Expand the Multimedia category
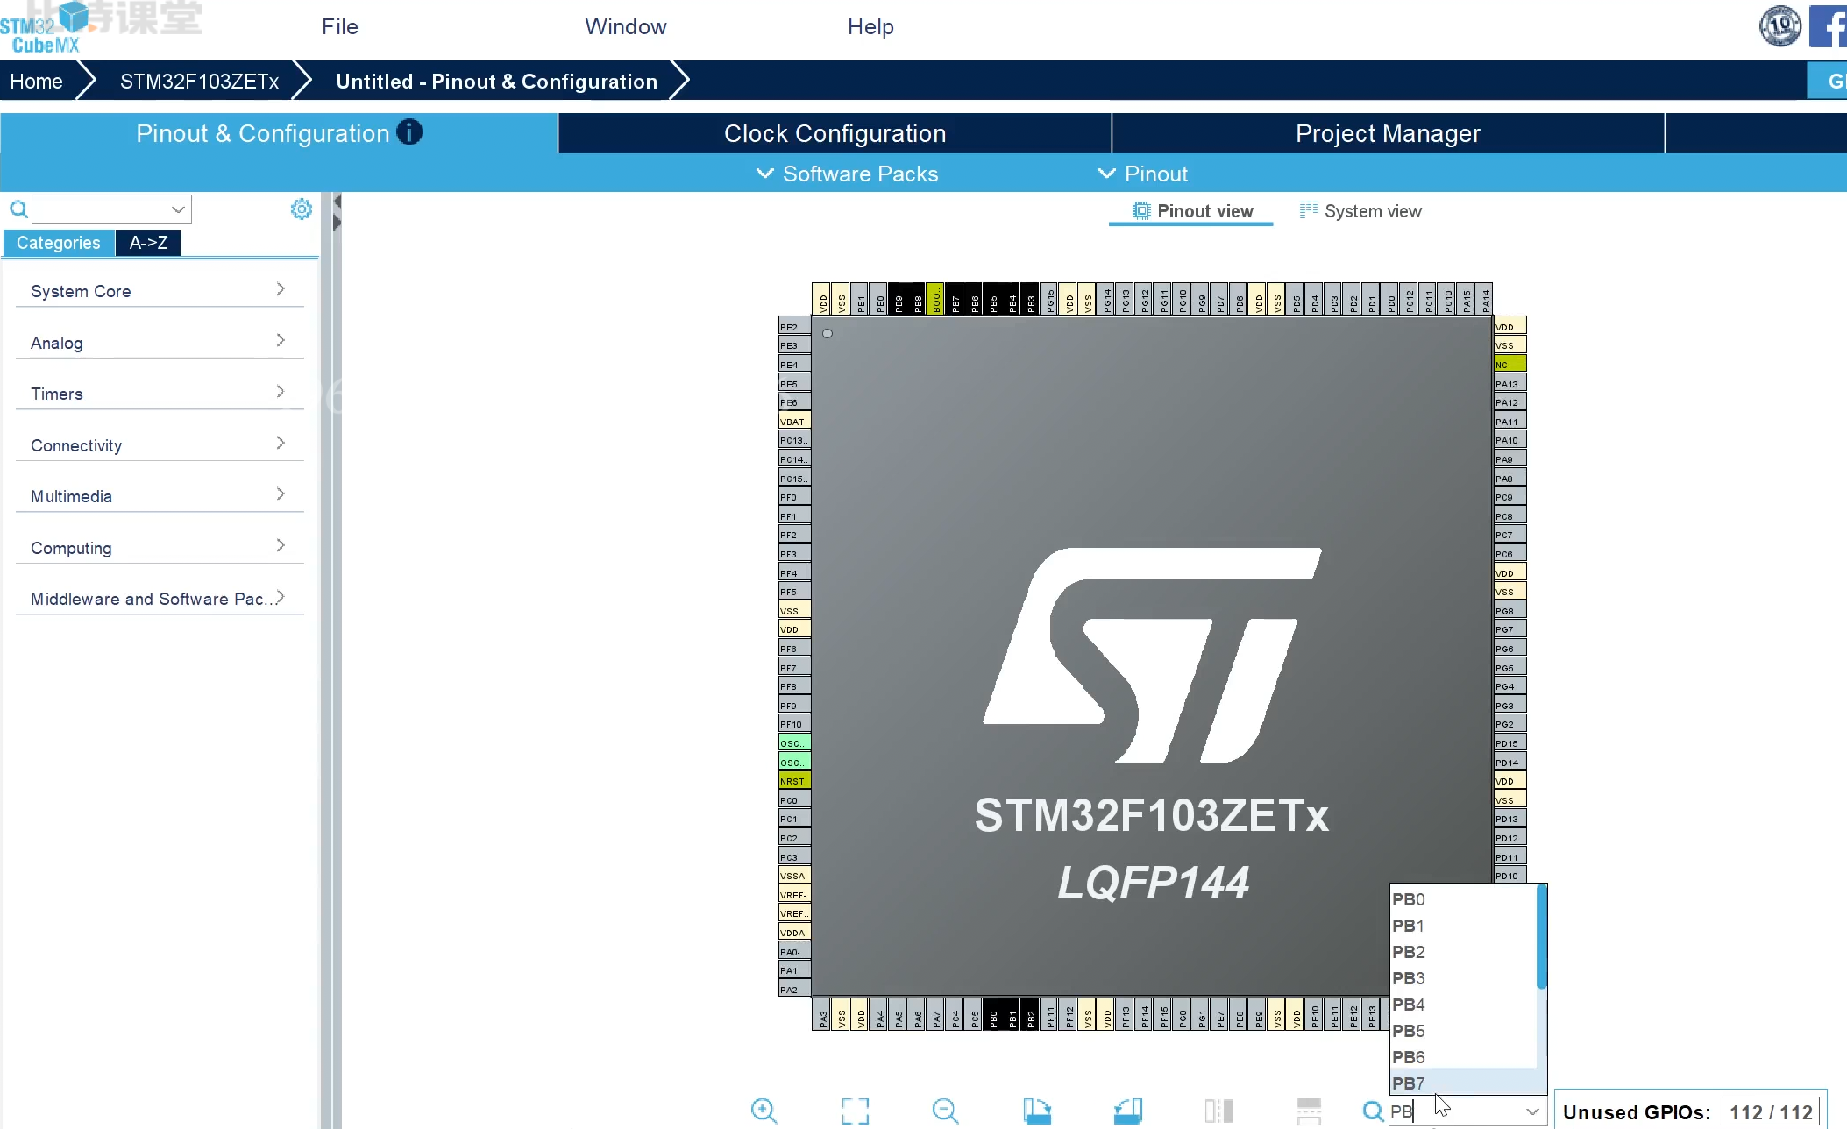The width and height of the screenshot is (1847, 1129). pos(160,495)
